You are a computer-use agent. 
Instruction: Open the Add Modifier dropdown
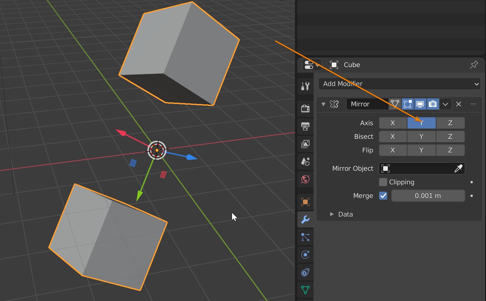click(x=399, y=84)
